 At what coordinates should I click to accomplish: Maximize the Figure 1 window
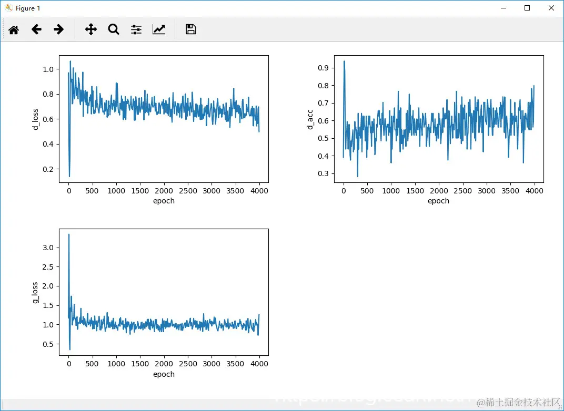pos(527,8)
